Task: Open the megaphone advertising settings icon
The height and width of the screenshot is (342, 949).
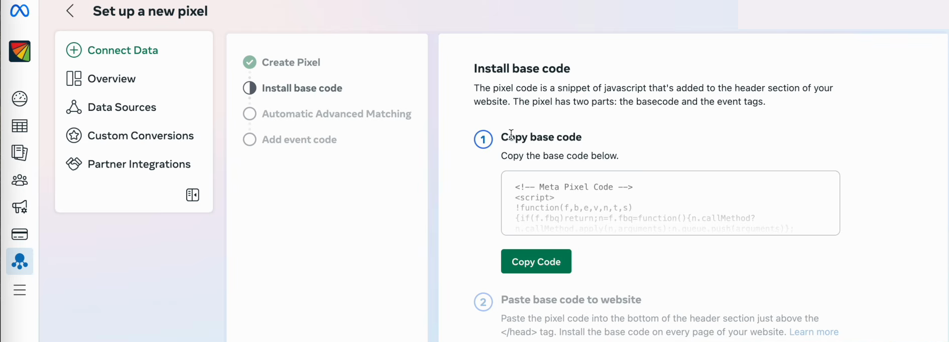Action: tap(20, 207)
